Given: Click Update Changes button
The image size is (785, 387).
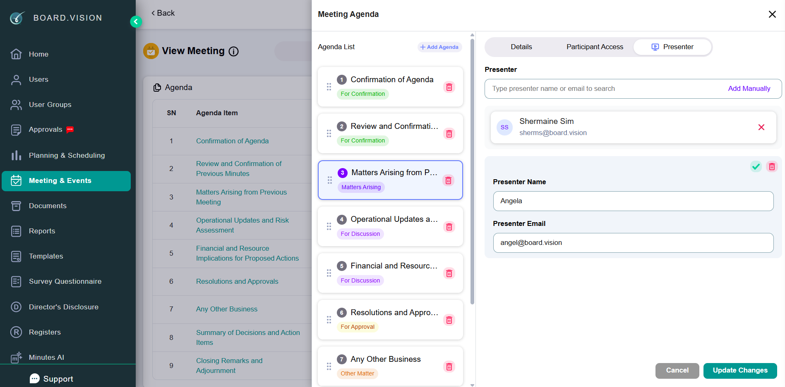Looking at the screenshot, I should [740, 370].
